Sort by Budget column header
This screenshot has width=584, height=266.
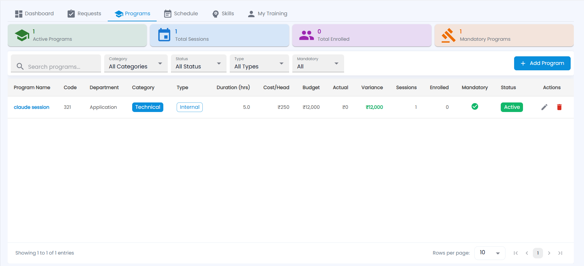click(311, 87)
